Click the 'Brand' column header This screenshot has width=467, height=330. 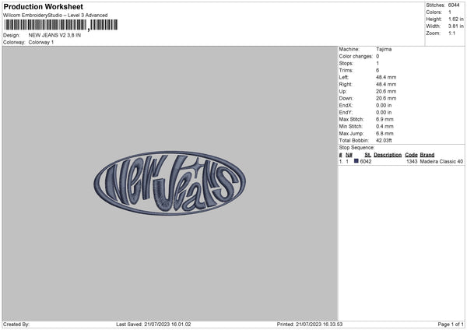tap(427, 155)
